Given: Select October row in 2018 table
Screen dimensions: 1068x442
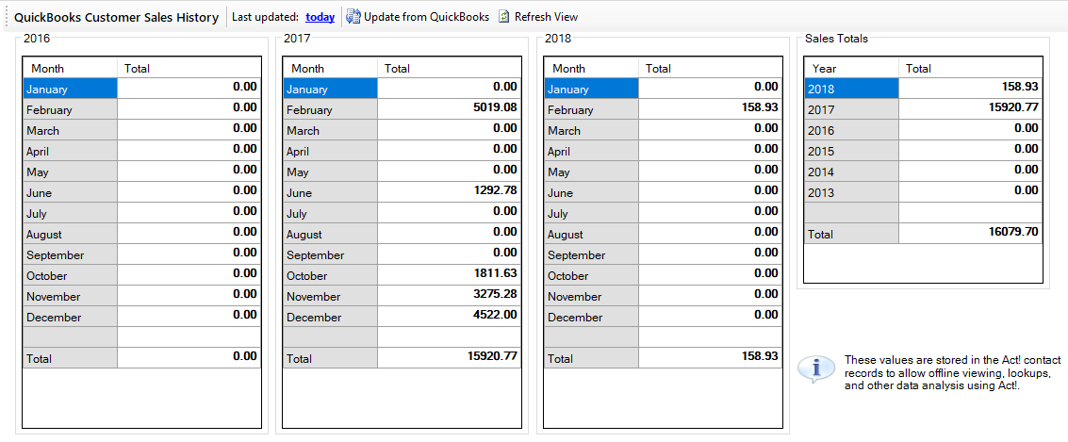Looking at the screenshot, I should click(664, 275).
